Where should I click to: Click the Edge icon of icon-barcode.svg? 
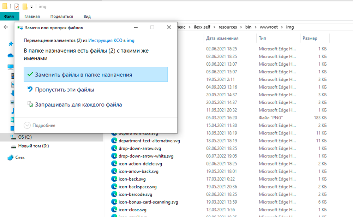tap(114, 194)
